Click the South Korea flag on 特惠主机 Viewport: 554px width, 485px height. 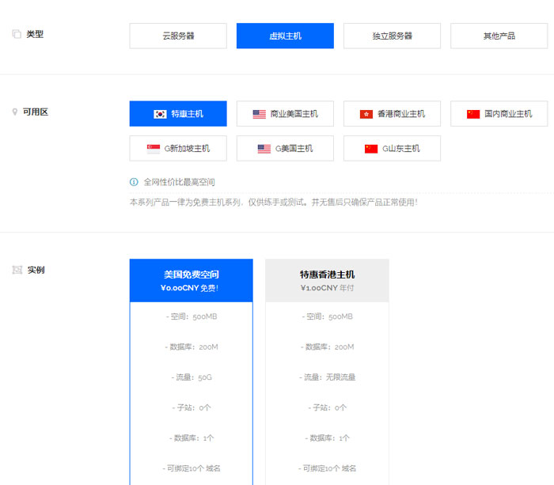[x=160, y=114]
